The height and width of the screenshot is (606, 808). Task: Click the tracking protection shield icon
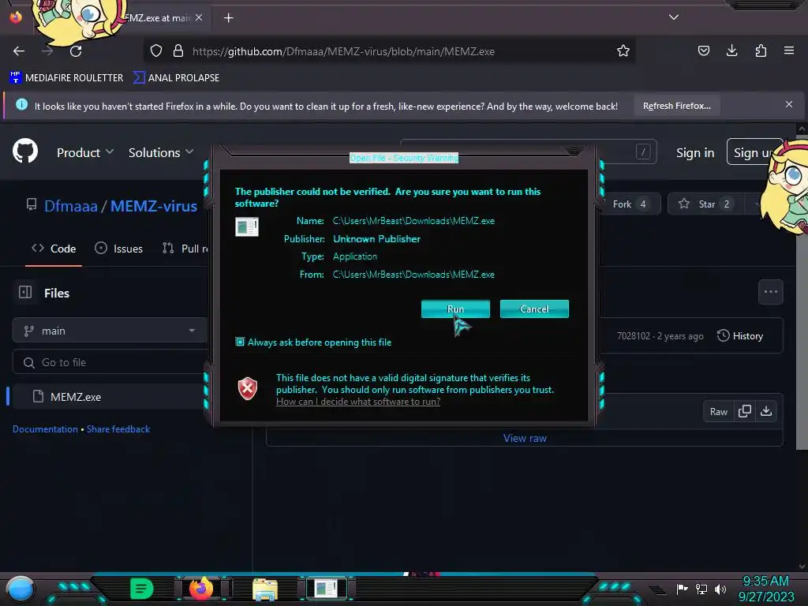pyautogui.click(x=156, y=51)
